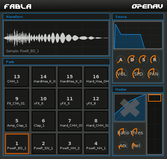Toggle the Master compressor graph on
This screenshot has height=159, width=167.
point(130,108)
